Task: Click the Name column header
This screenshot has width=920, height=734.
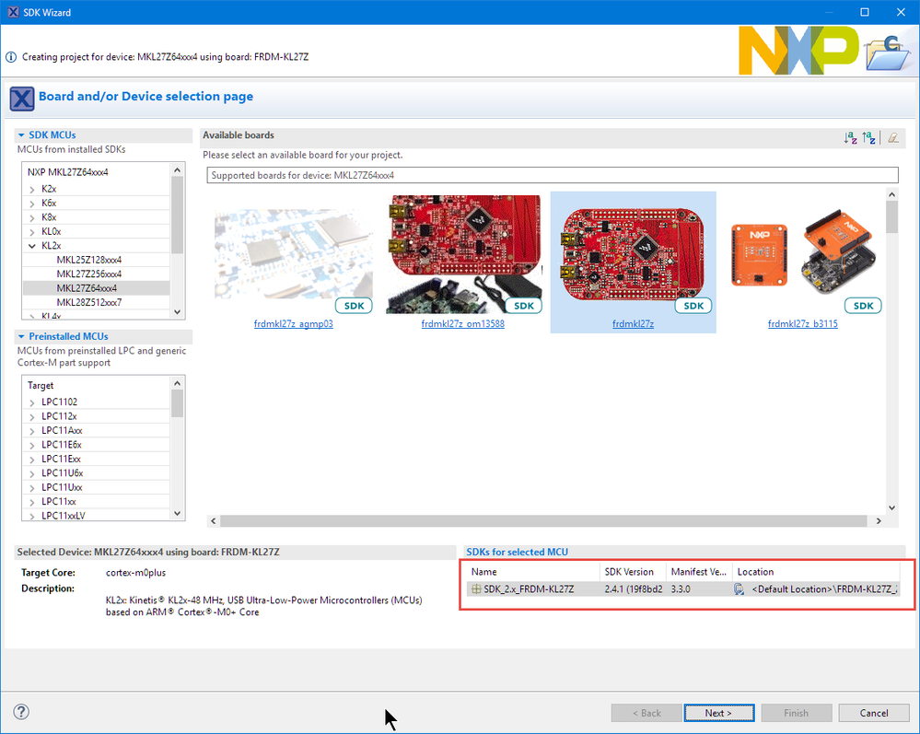Action: click(x=533, y=572)
